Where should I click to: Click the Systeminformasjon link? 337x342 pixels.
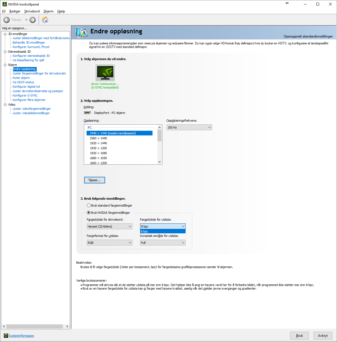[x=22, y=336]
